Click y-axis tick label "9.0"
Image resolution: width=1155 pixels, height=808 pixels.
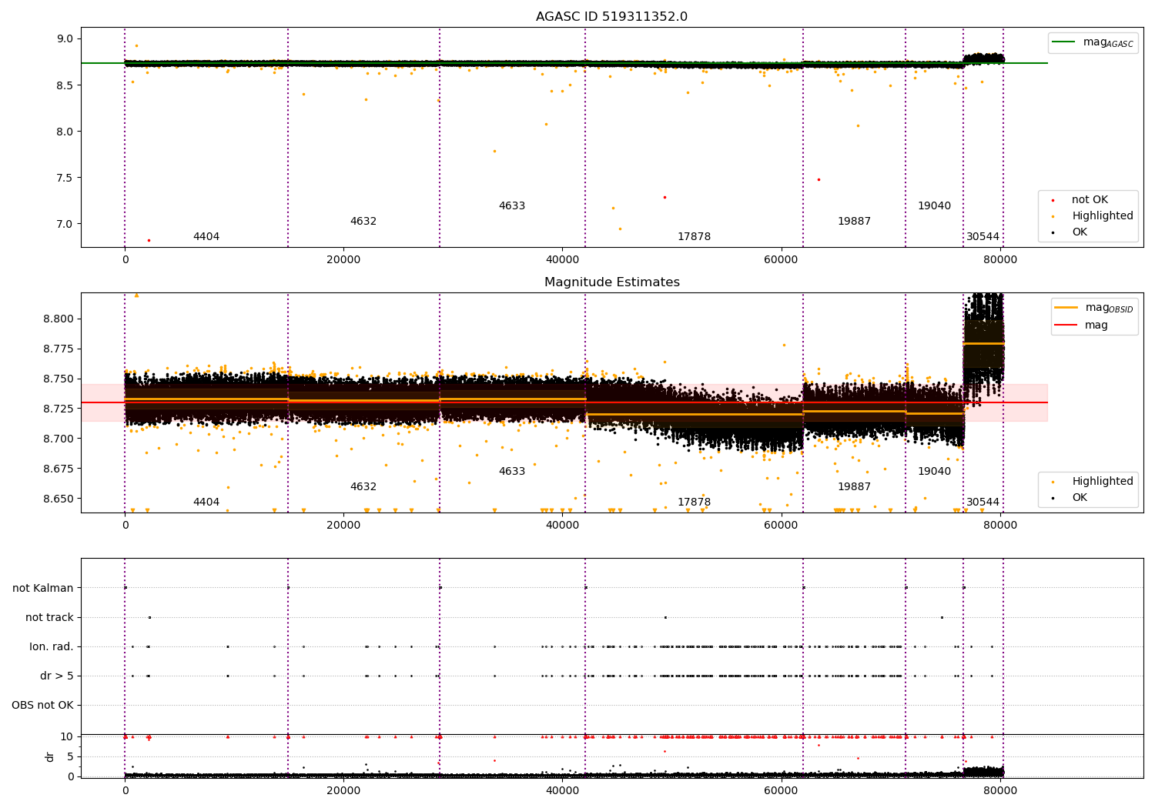(x=65, y=39)
